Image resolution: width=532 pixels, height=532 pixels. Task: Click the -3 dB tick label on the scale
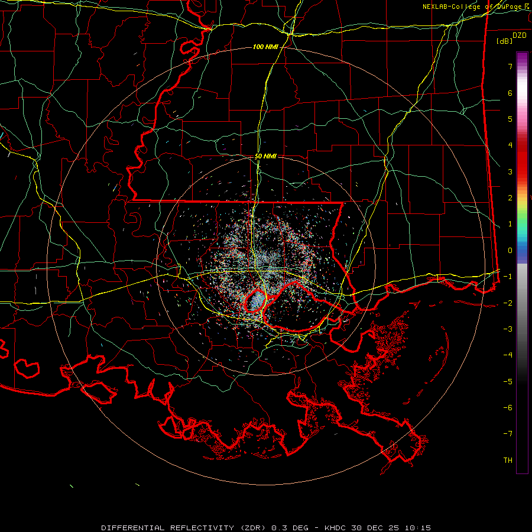tap(508, 329)
